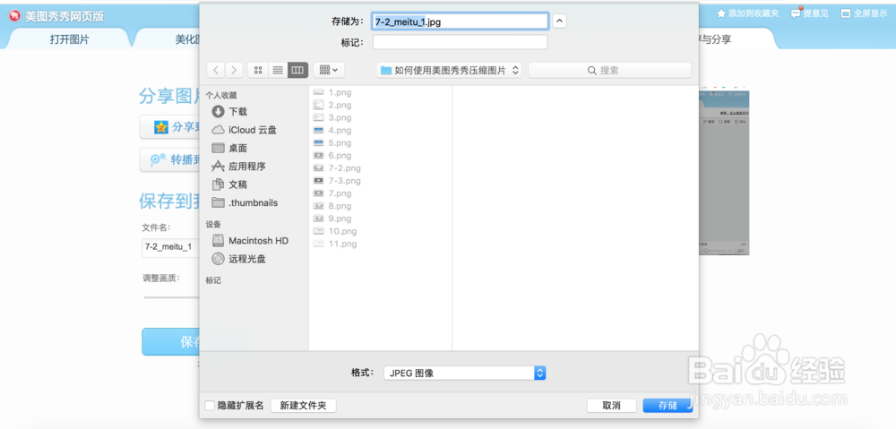Open the 格式 JPEG 图像 format dropdown
The width and height of the screenshot is (896, 429).
(465, 373)
